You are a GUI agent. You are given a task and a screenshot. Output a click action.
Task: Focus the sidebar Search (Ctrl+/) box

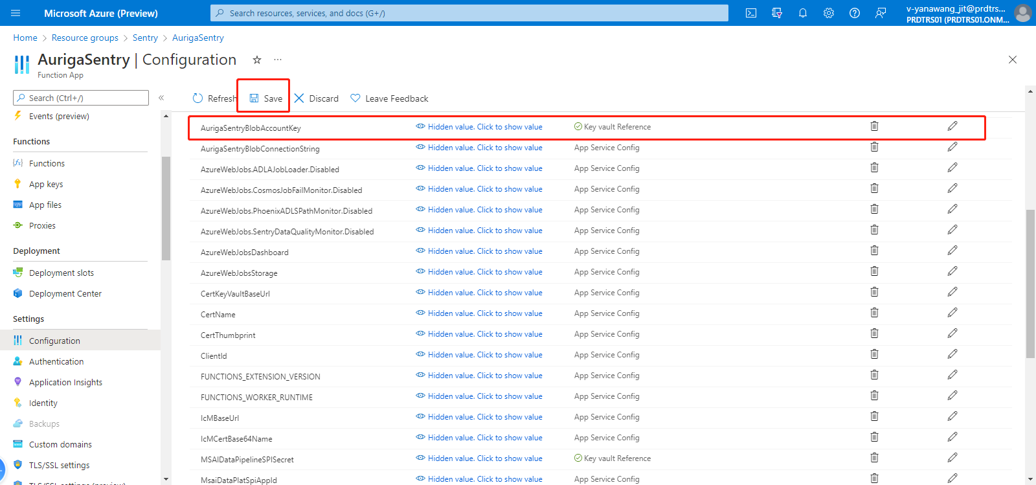coord(81,98)
